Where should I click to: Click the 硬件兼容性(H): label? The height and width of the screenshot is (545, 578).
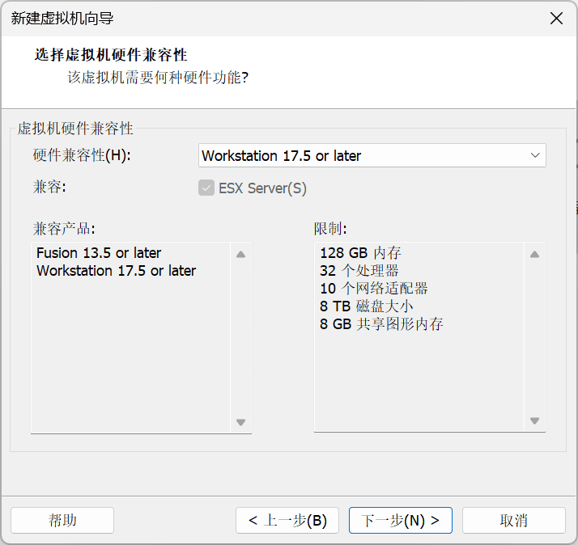pyautogui.click(x=82, y=155)
